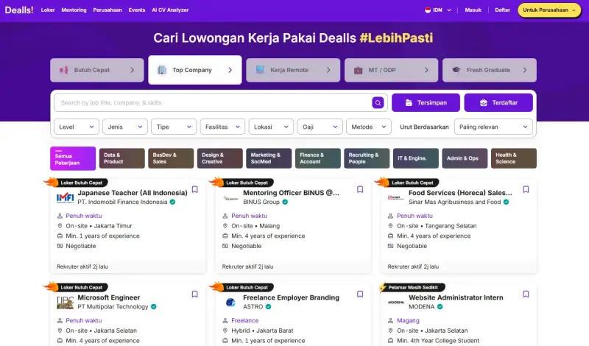The width and height of the screenshot is (589, 346).
Task: Click the MT / ODP briefcase icon
Action: tap(359, 70)
